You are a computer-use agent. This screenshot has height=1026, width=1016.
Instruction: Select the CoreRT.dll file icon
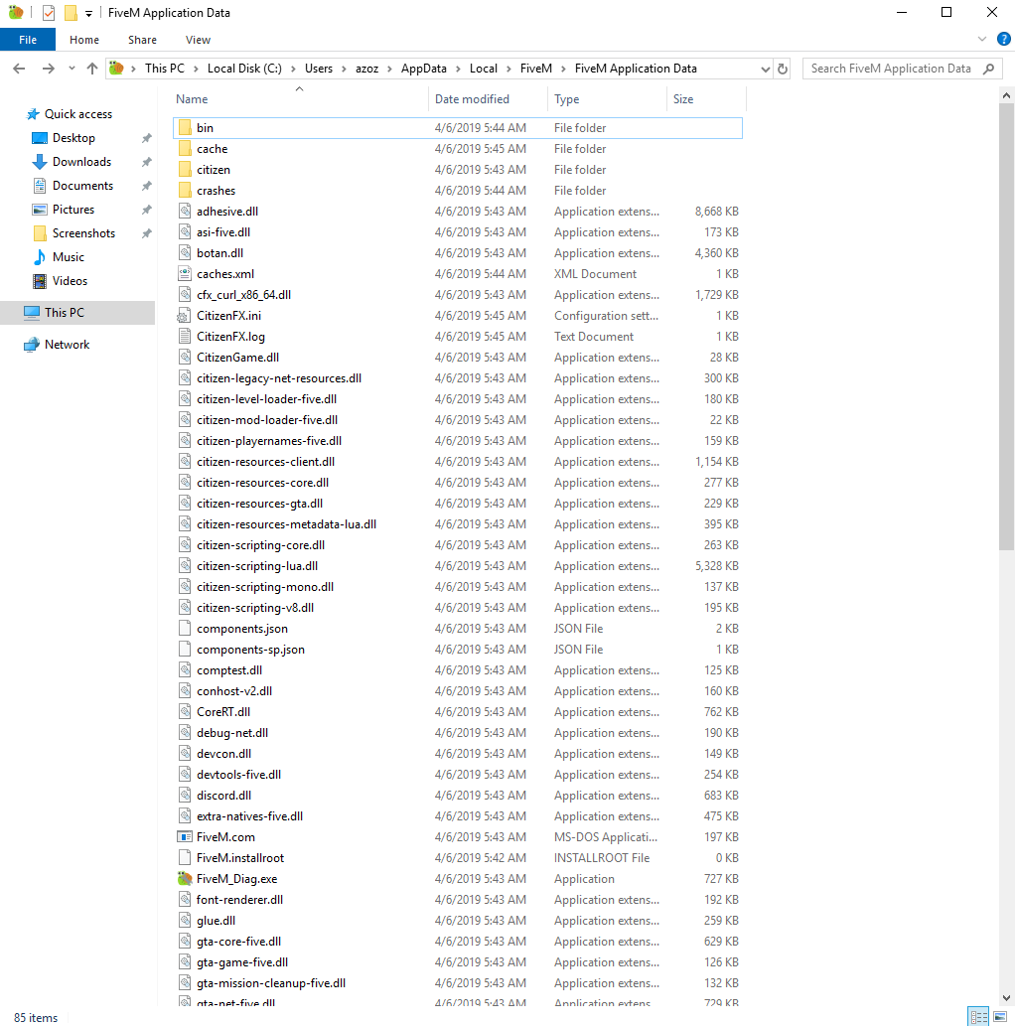point(185,712)
